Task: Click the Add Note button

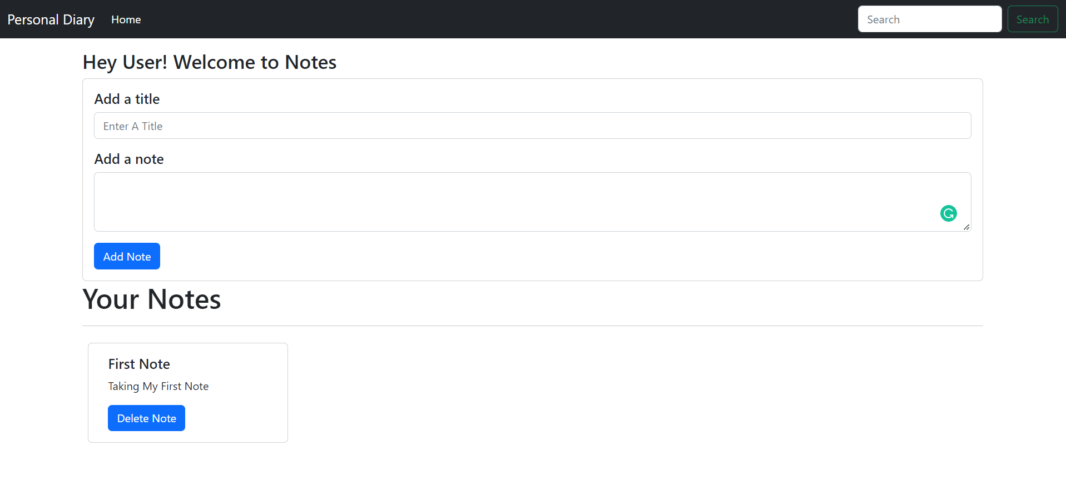Action: coord(127,256)
